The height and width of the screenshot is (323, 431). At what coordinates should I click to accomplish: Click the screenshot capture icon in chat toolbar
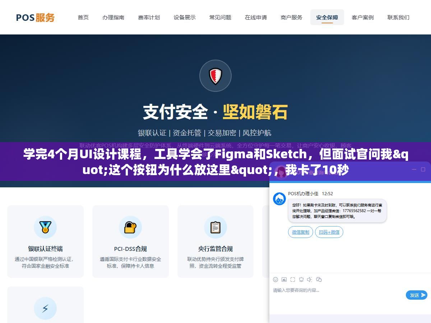pyautogui.click(x=293, y=279)
